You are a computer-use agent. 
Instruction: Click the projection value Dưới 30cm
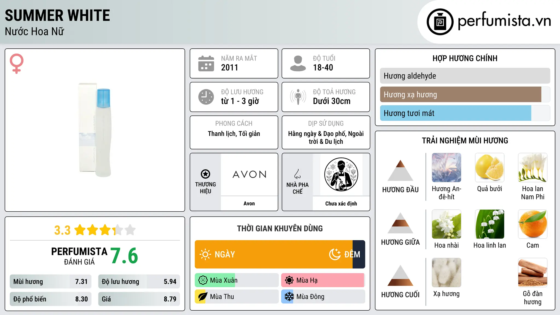pyautogui.click(x=332, y=101)
